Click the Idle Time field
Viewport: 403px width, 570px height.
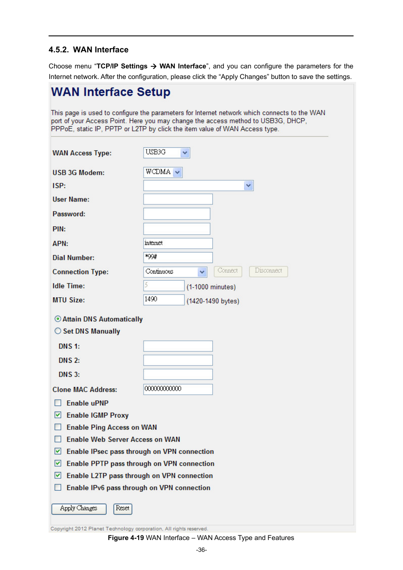click(x=164, y=286)
